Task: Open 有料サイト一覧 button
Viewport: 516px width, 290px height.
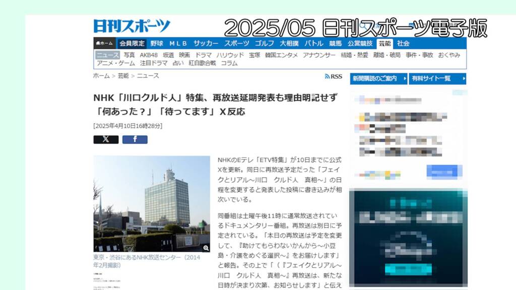Action: tap(437, 79)
